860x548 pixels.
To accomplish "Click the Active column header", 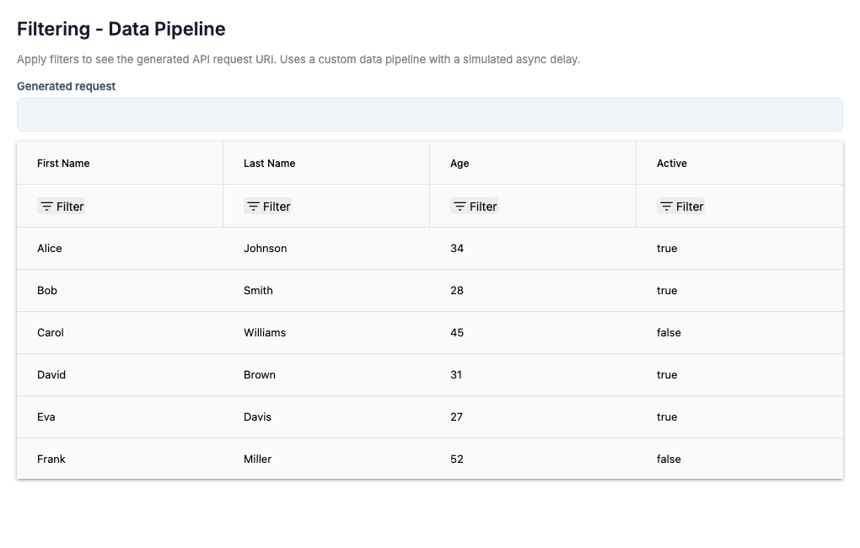I will 672,164.
